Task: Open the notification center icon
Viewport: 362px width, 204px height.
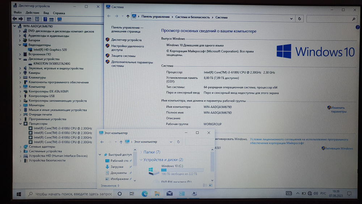Action: pos(349,193)
